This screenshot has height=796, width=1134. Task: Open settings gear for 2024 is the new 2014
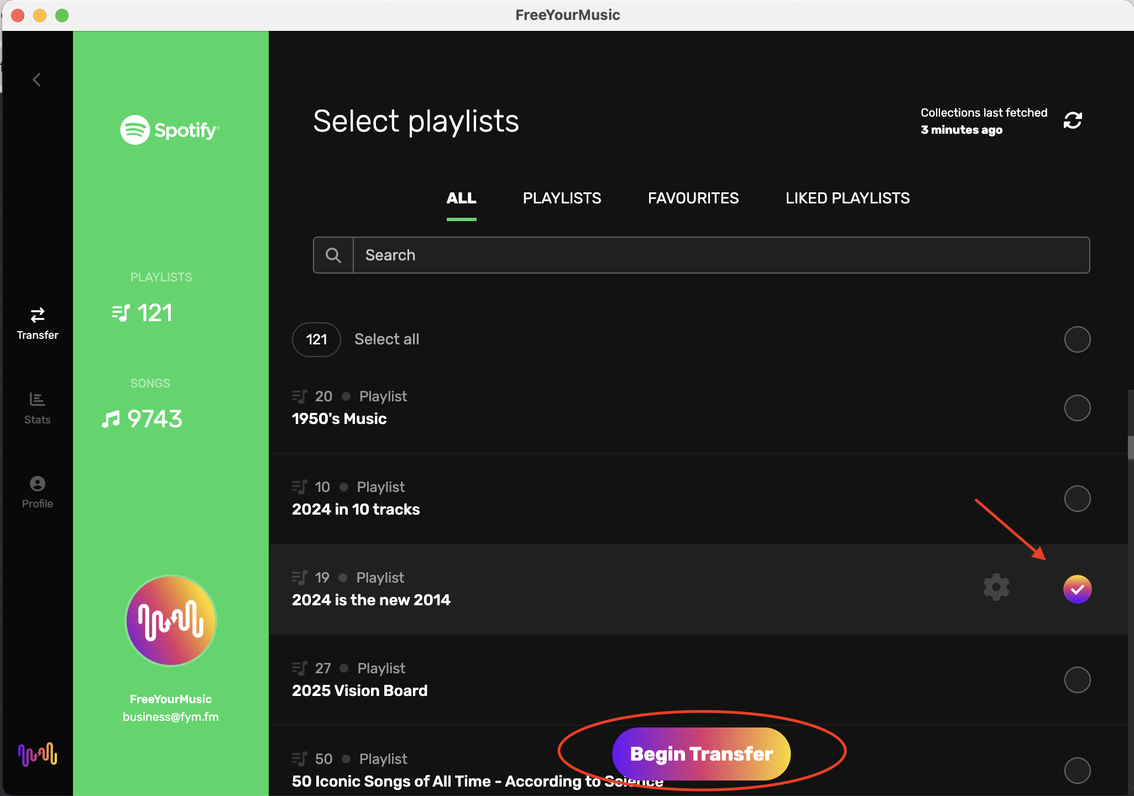coord(996,587)
